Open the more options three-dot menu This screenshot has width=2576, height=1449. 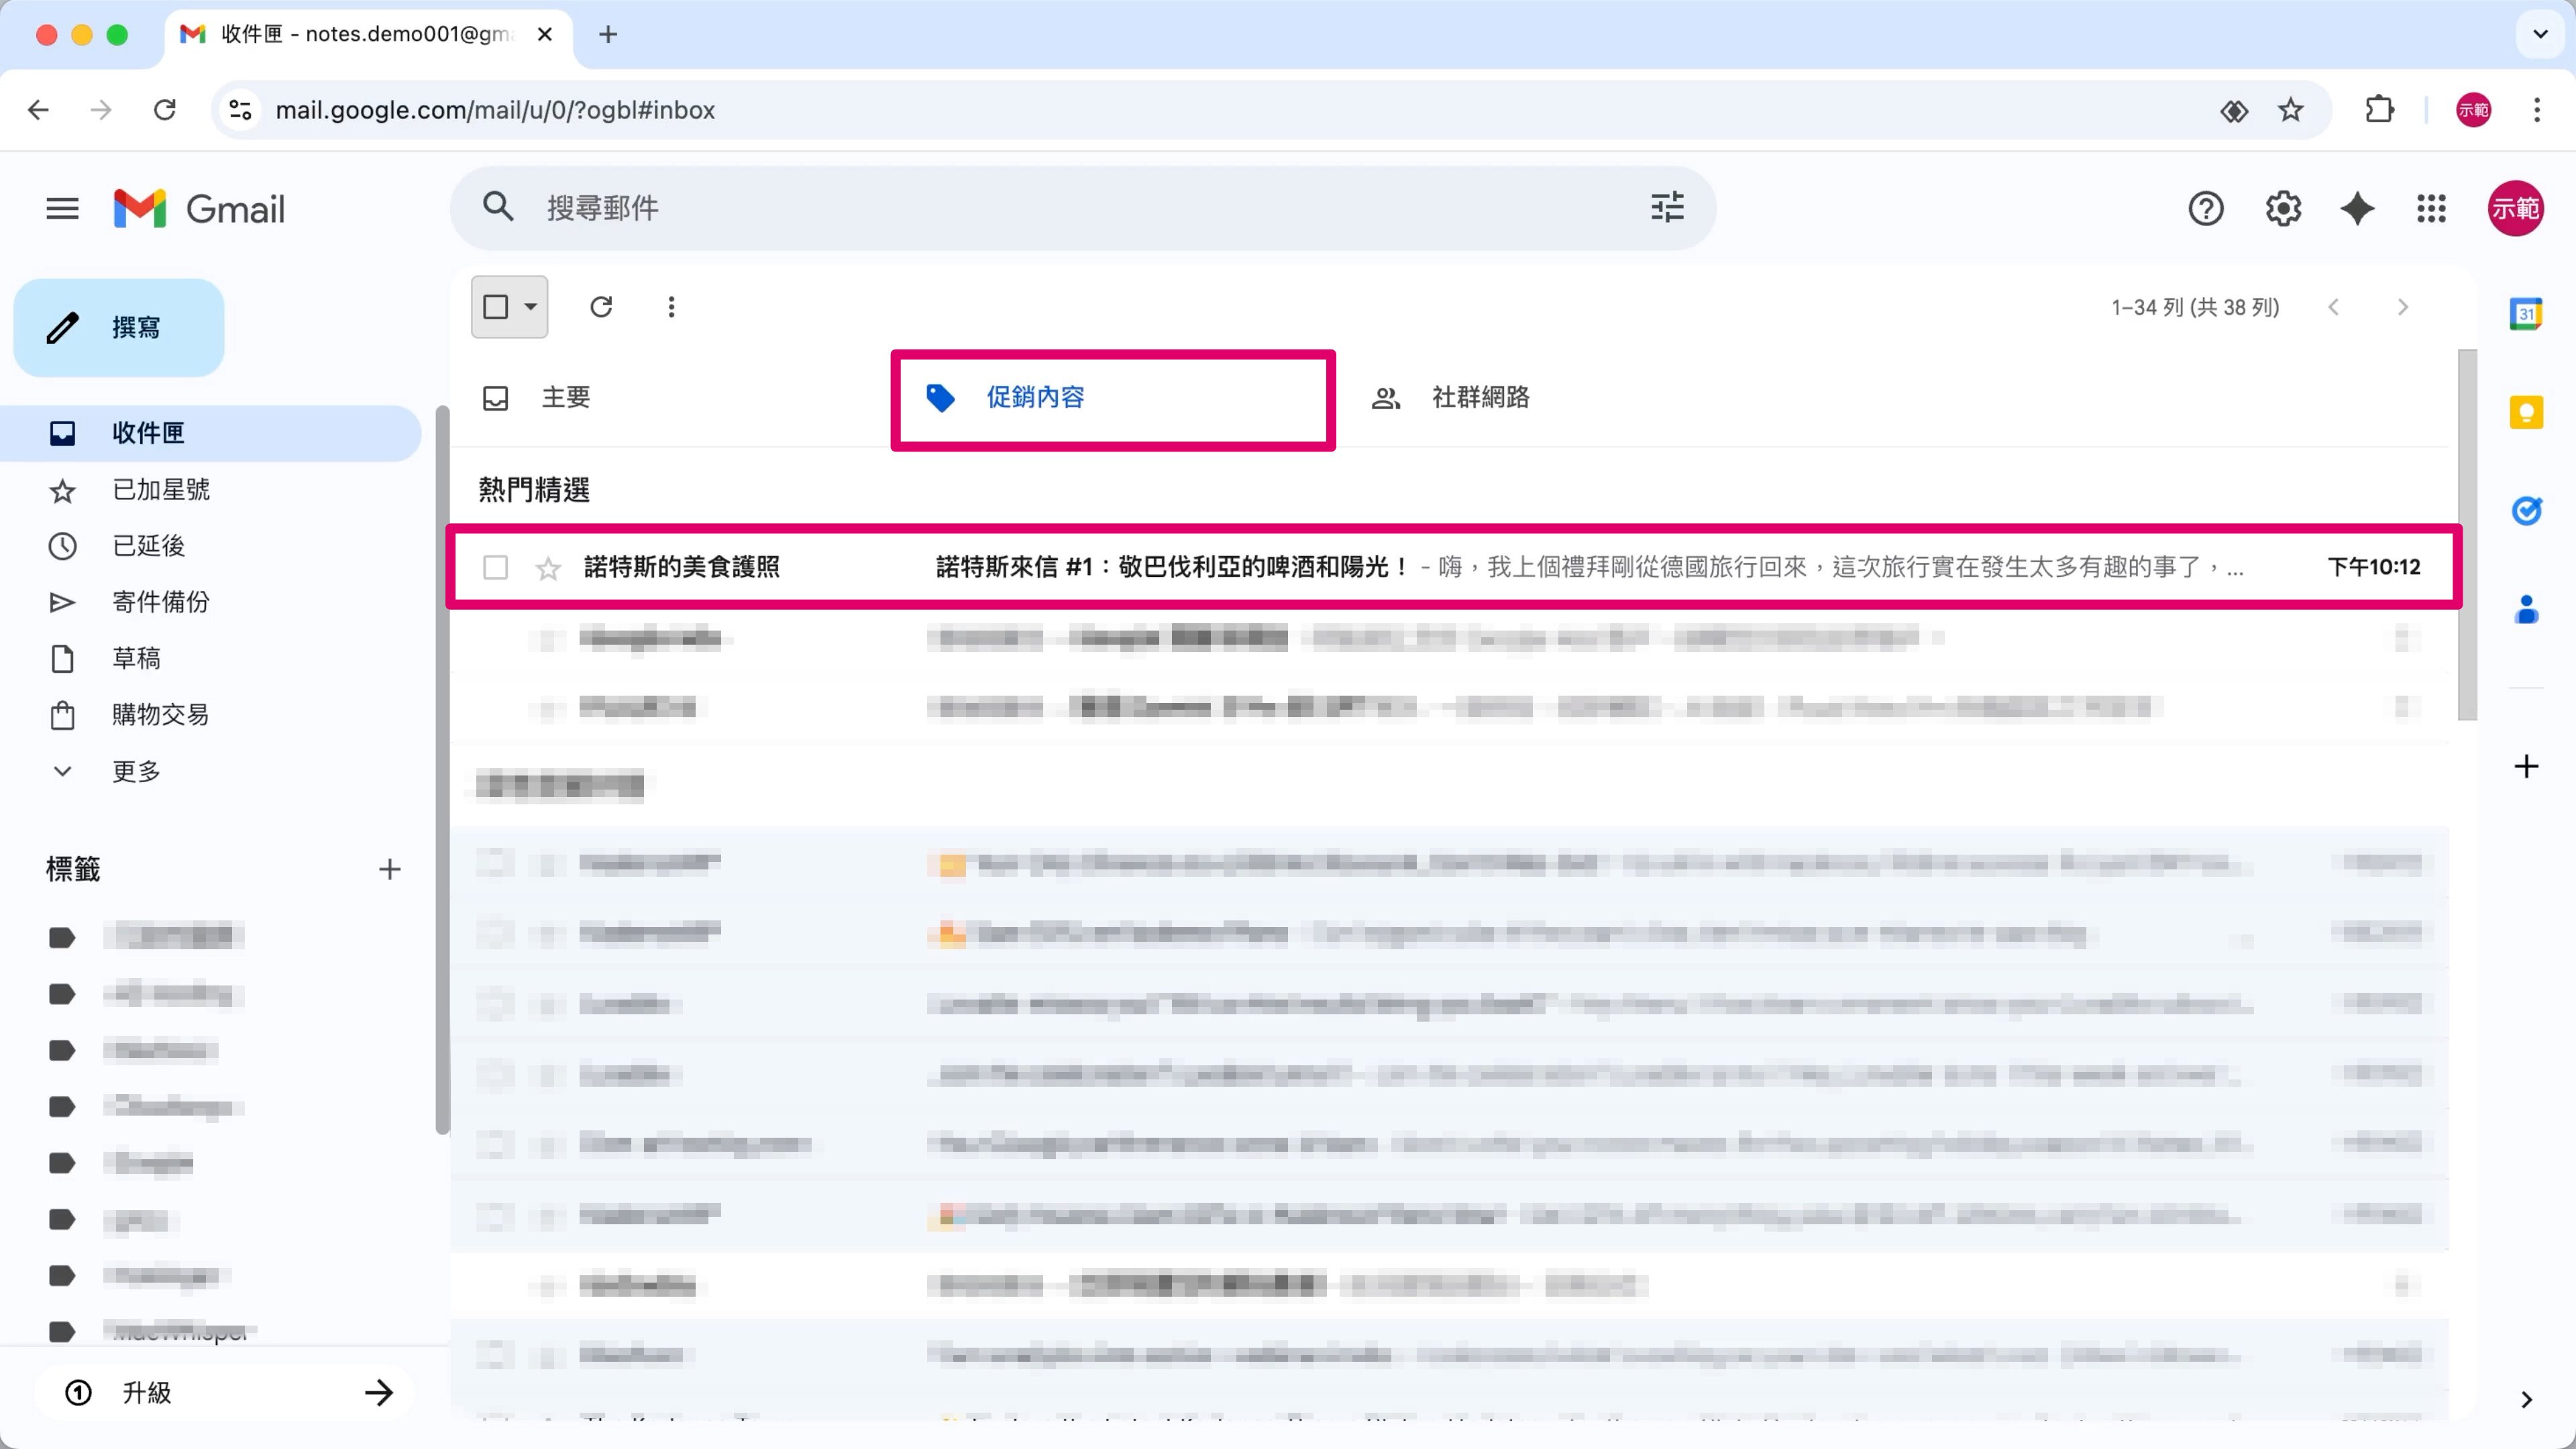pos(671,307)
